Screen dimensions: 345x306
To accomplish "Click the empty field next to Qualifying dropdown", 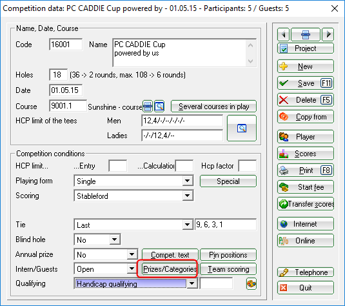I will click(216, 283).
